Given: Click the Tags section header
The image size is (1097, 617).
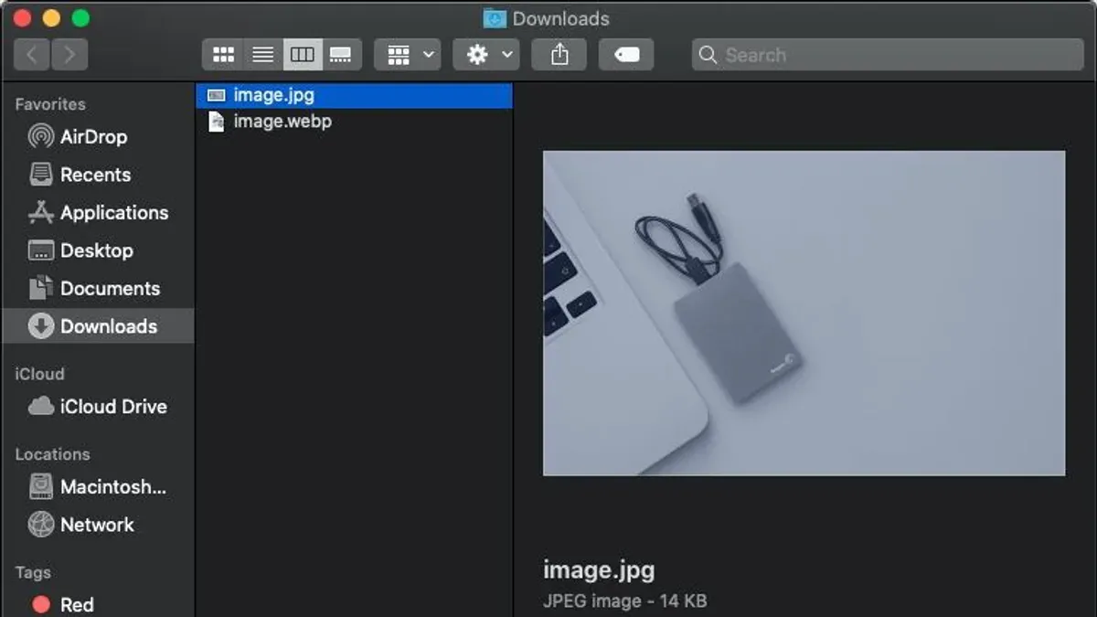Looking at the screenshot, I should pos(33,573).
